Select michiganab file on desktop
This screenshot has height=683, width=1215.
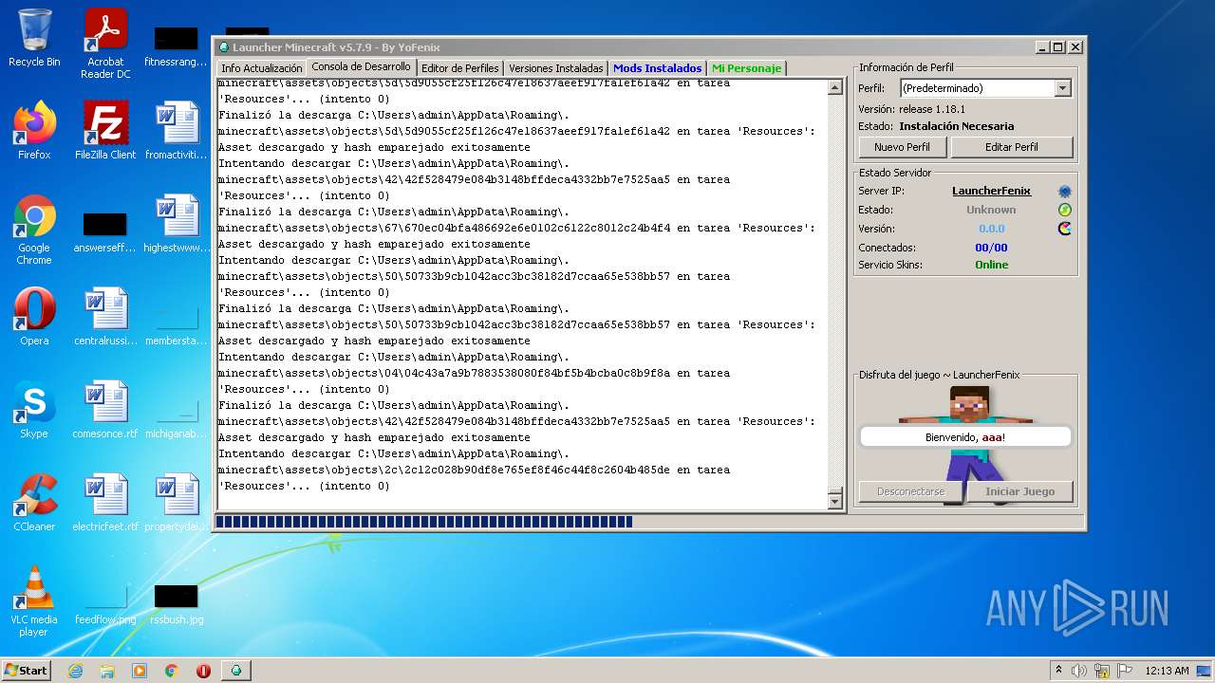tap(177, 415)
